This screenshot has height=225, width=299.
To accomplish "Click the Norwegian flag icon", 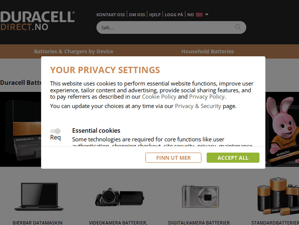I will (x=199, y=15).
